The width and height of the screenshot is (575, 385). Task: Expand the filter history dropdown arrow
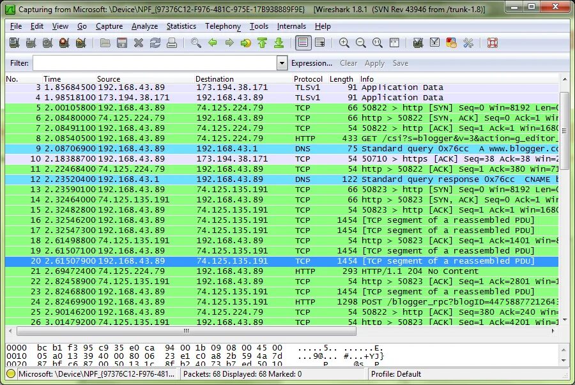tap(282, 63)
